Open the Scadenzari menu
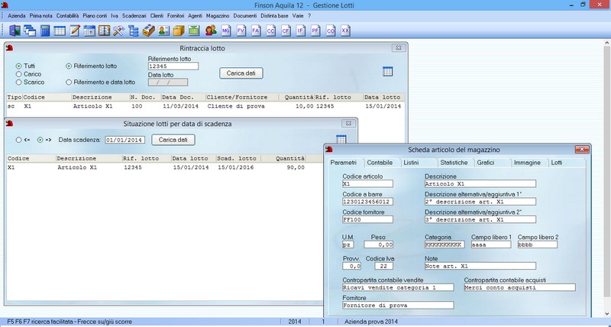Viewport: 611px width, 327px height. click(x=134, y=16)
